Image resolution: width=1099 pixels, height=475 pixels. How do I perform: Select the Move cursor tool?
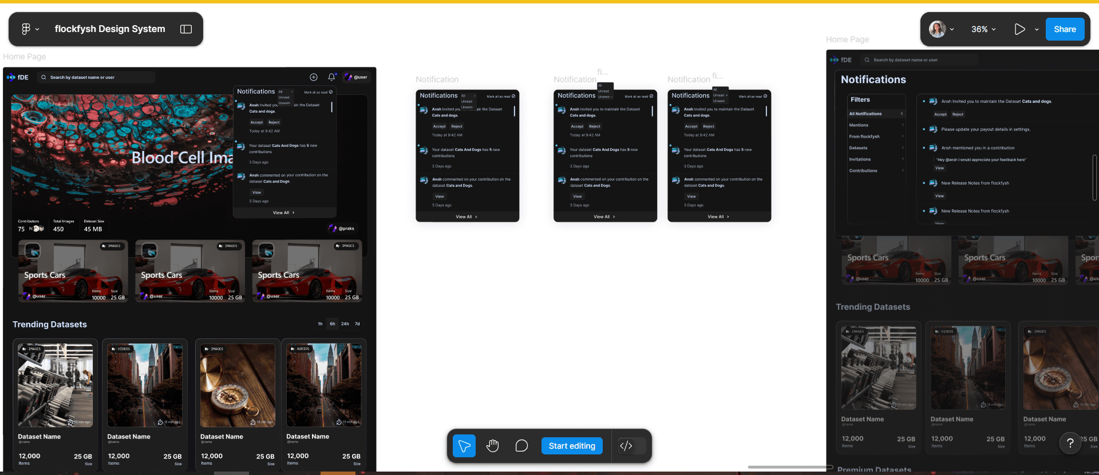(x=464, y=446)
